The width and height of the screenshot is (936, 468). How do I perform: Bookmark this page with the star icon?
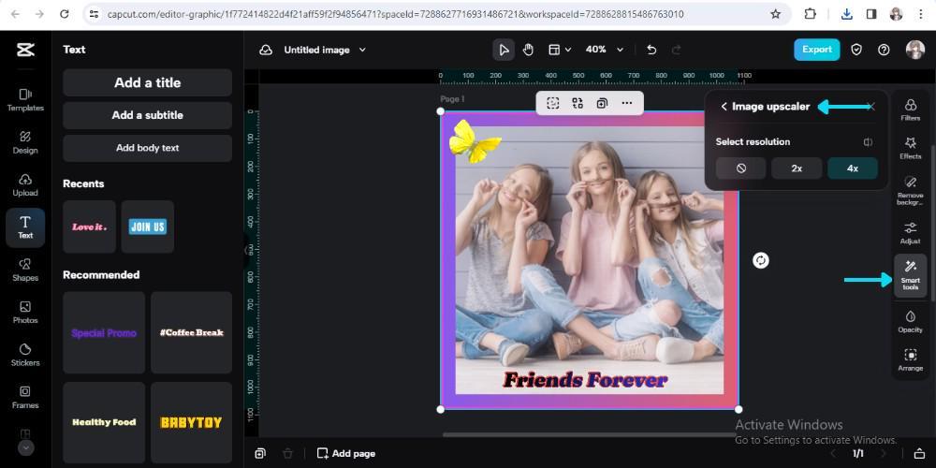point(775,14)
